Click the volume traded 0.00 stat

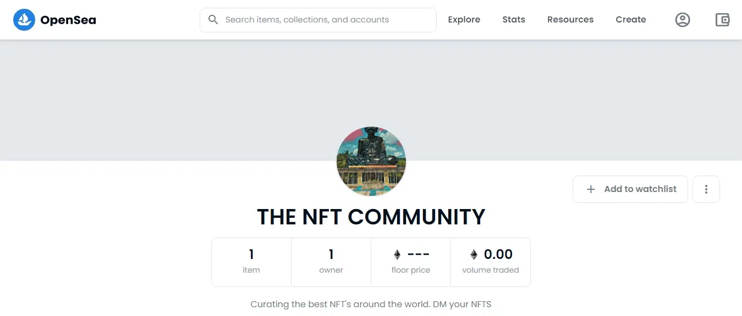490,262
